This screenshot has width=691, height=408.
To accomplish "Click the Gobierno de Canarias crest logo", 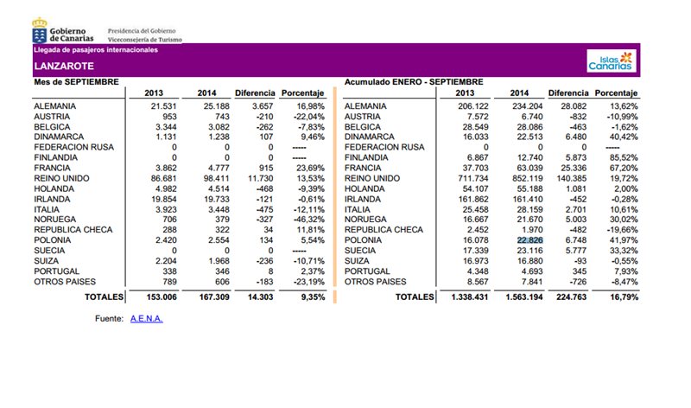I will (40, 35).
